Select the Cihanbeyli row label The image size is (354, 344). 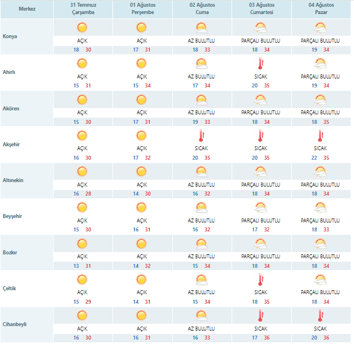click(15, 324)
